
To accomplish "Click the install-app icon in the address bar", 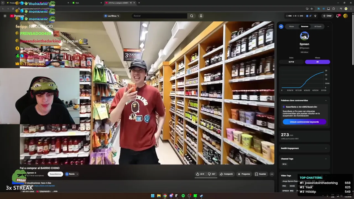I will [x=307, y=9].
